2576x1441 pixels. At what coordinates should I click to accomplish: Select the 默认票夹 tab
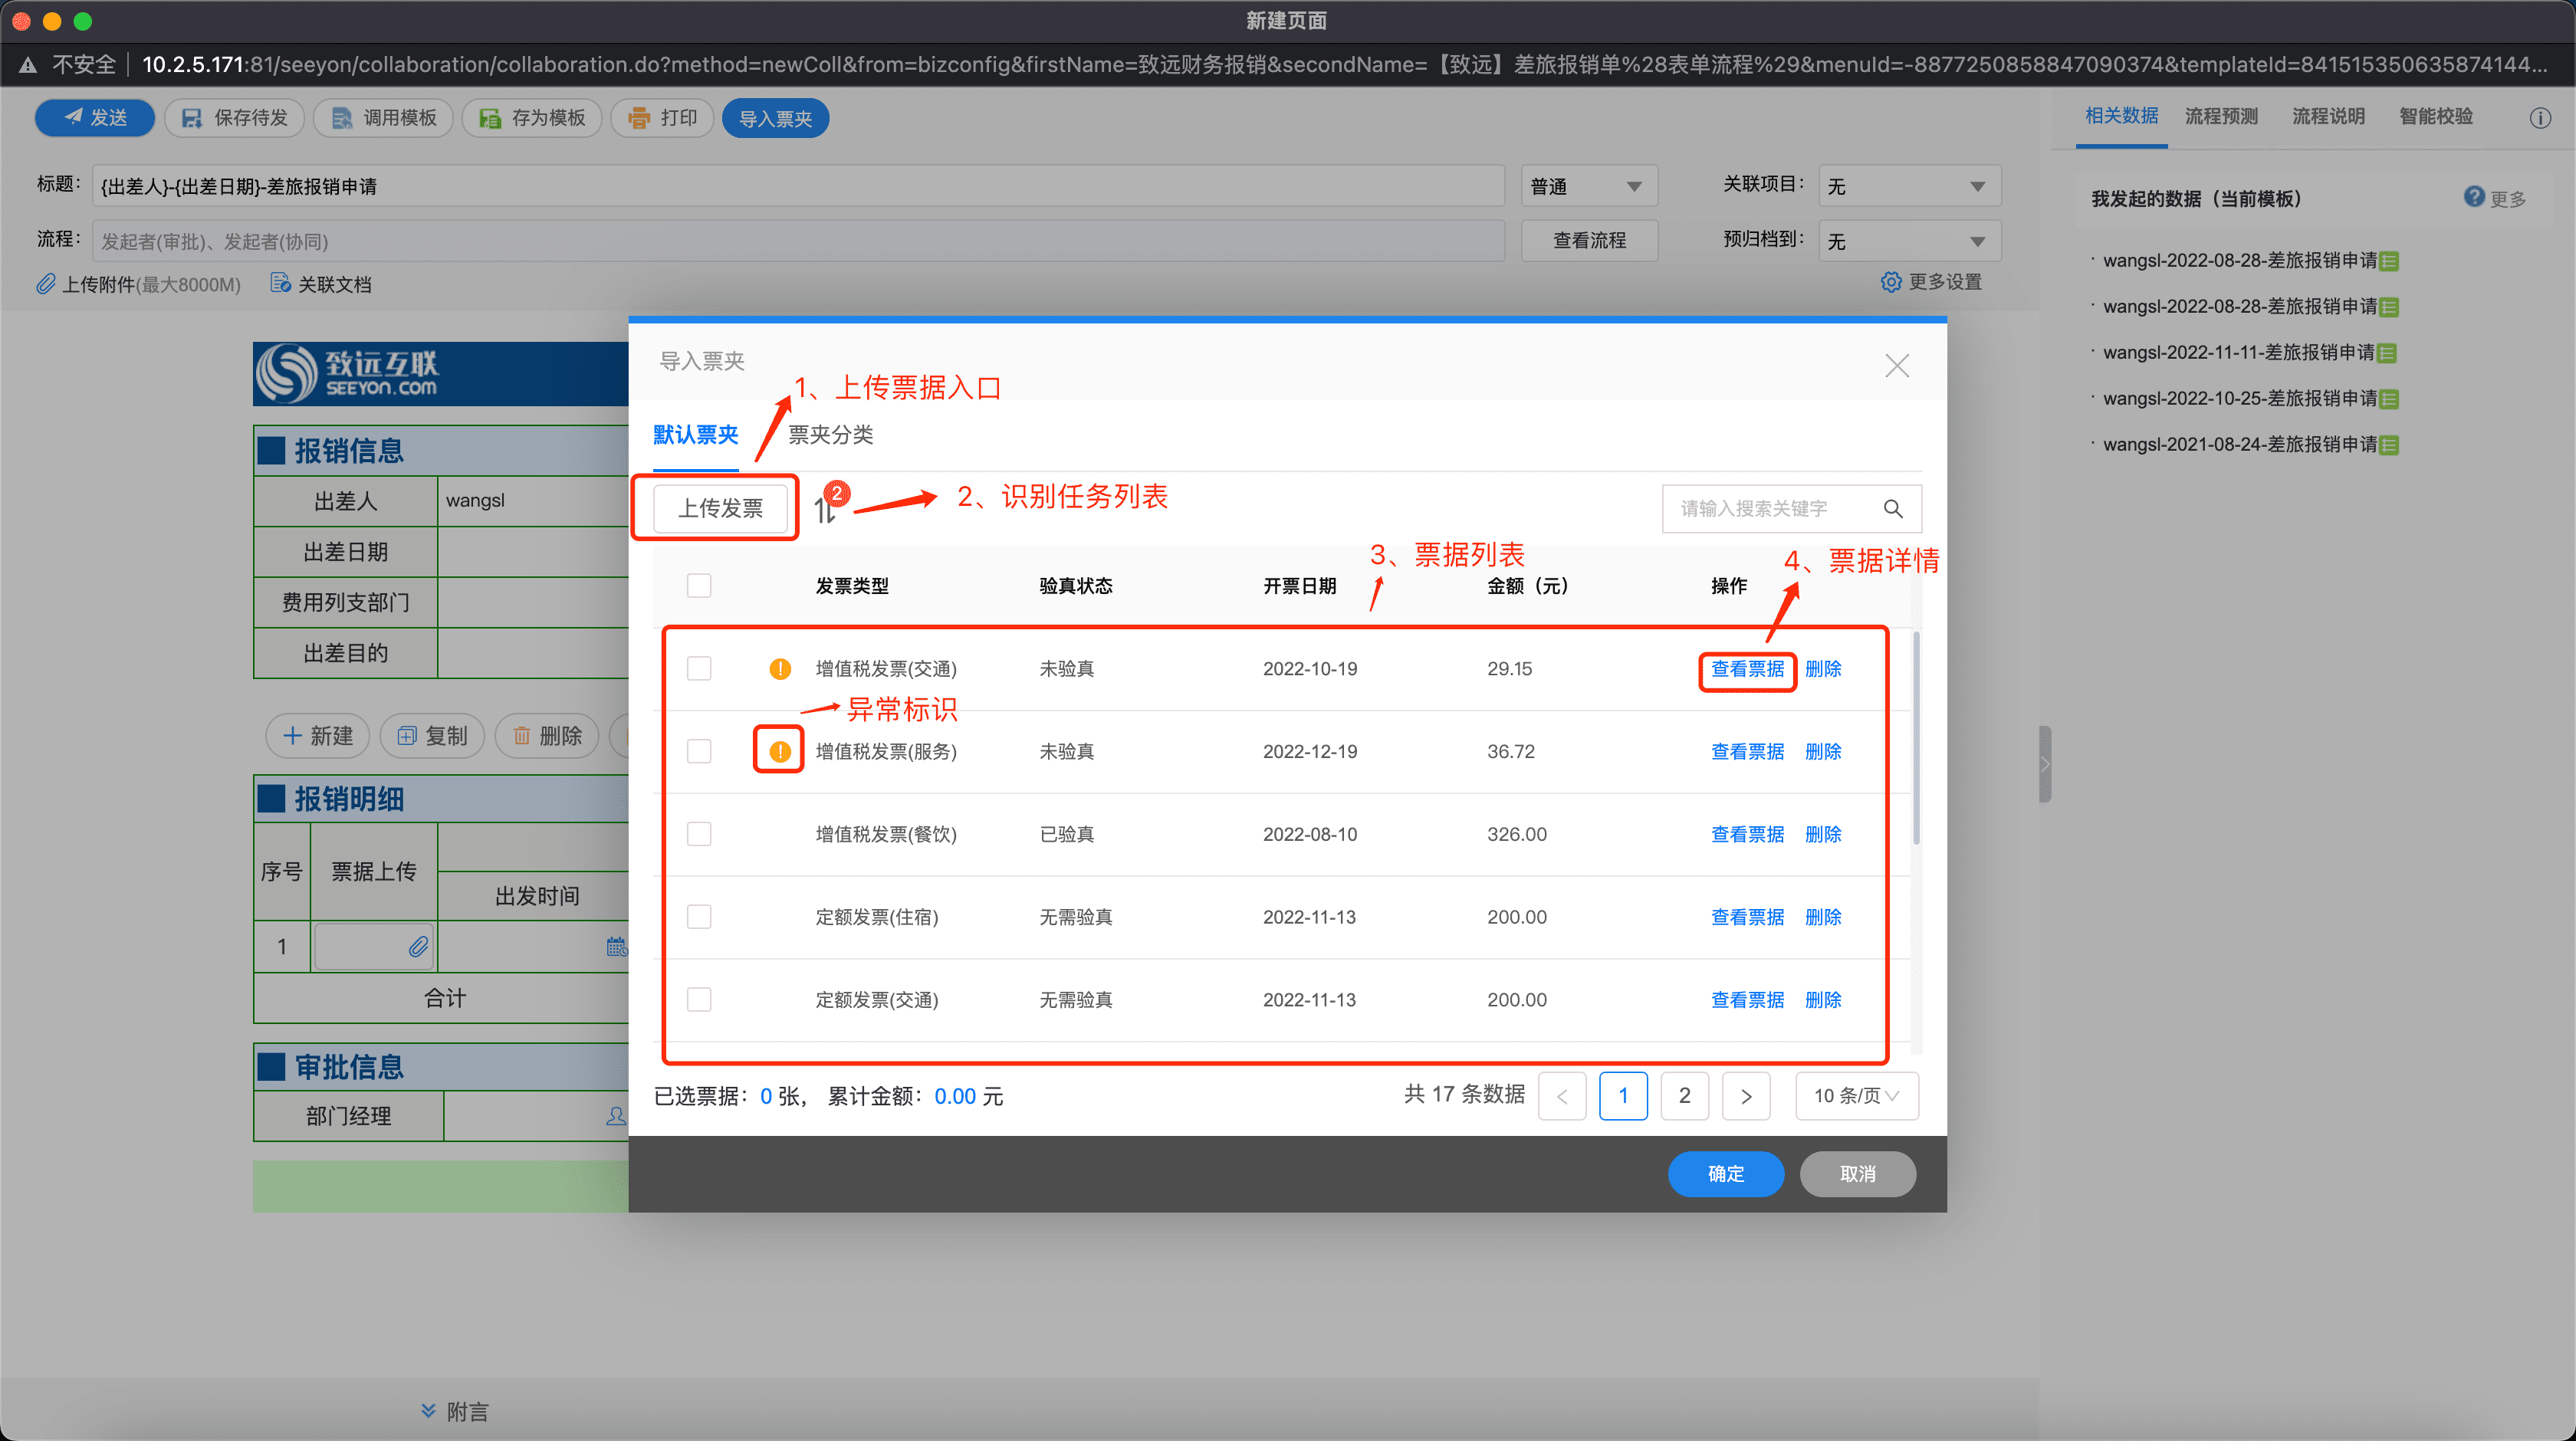click(x=695, y=434)
